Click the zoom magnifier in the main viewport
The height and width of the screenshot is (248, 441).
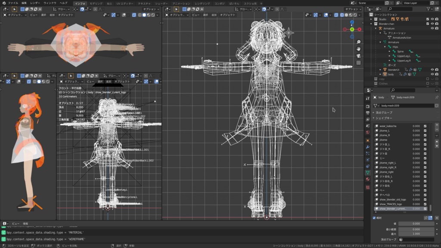358,42
